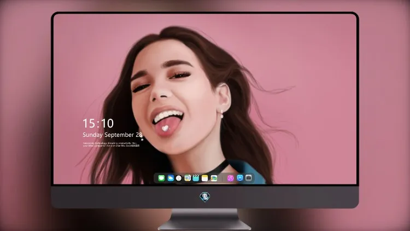
Task: Click the 15:10 clock widget
Action: (x=98, y=123)
